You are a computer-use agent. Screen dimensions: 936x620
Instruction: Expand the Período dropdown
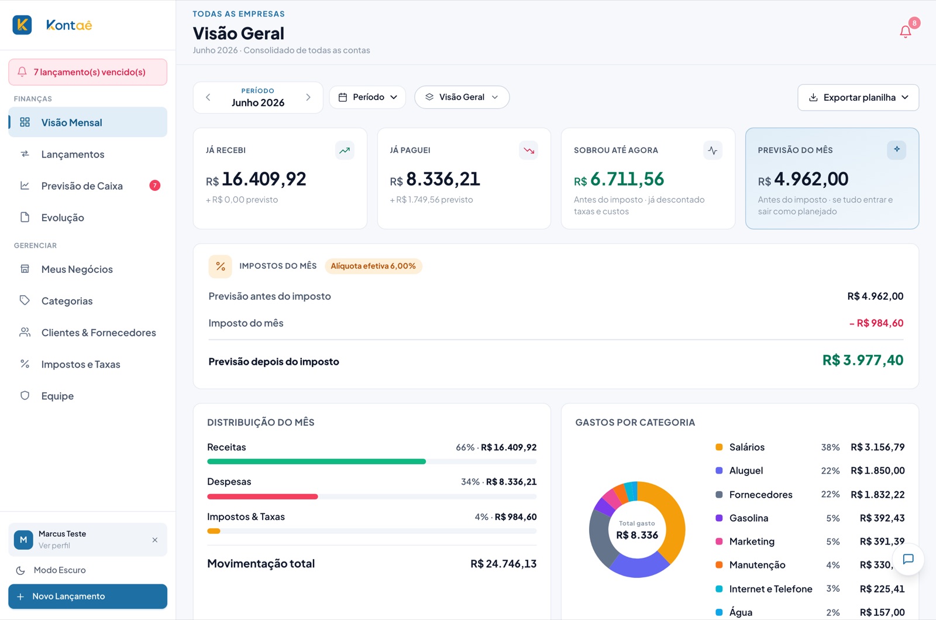[368, 97]
